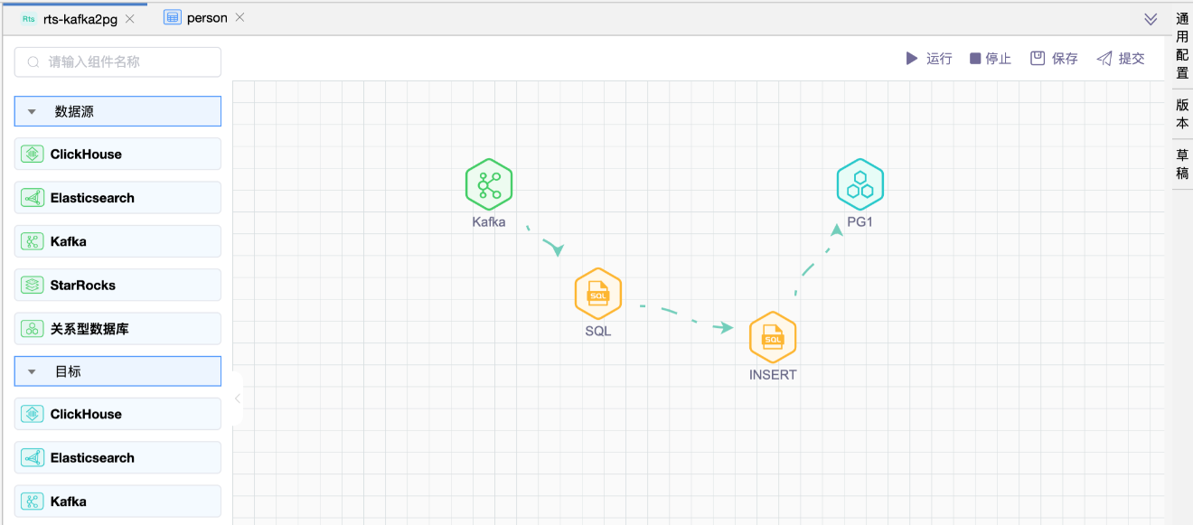Open the 草稿 side panel

pos(1182,164)
